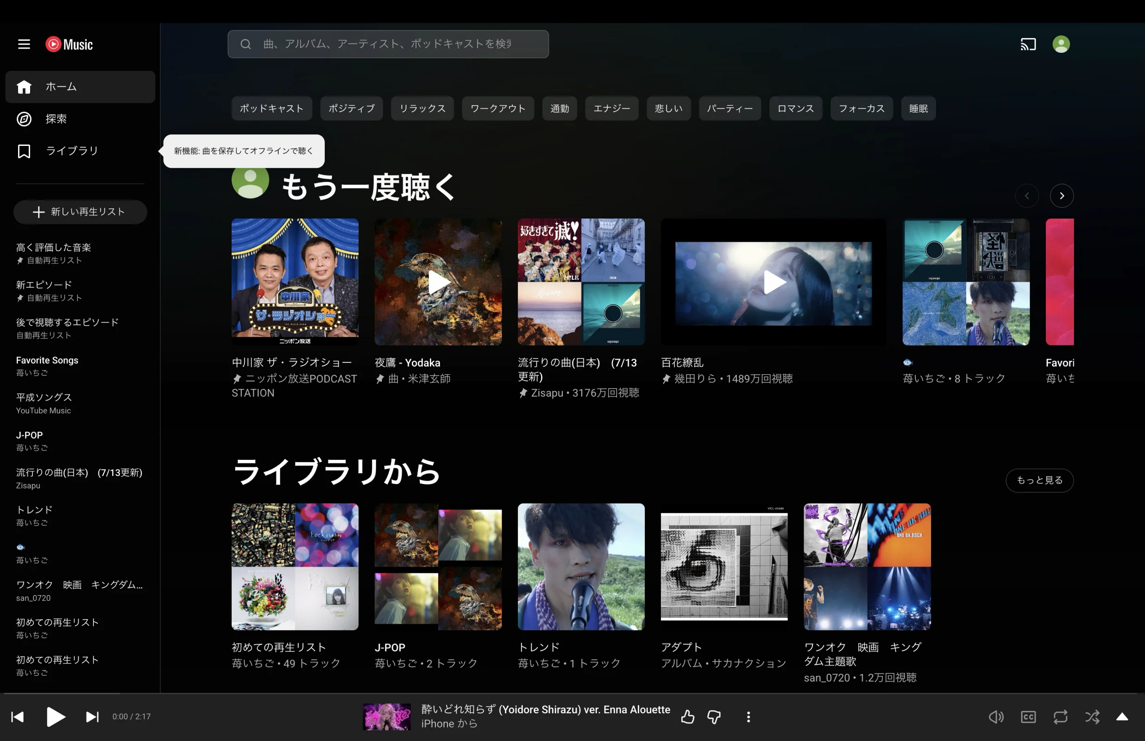1145x741 pixels.
Task: Play the 百花繚乱 video thumbnail
Action: [x=774, y=282]
